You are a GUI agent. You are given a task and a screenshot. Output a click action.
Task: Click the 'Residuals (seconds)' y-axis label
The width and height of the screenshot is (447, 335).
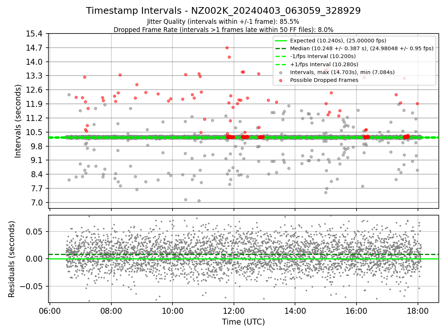coord(12,259)
